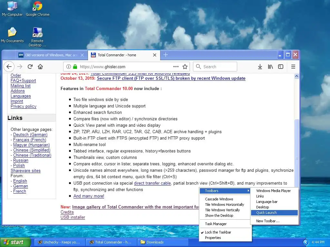Click the Firefox Search box
Viewport: 330px width, 247px height.
point(215,67)
